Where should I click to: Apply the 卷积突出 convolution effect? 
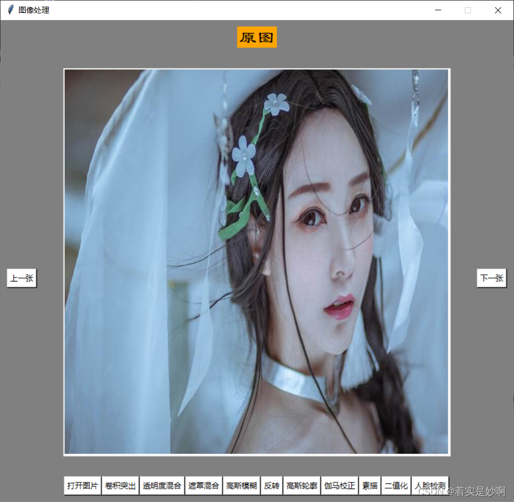point(120,485)
